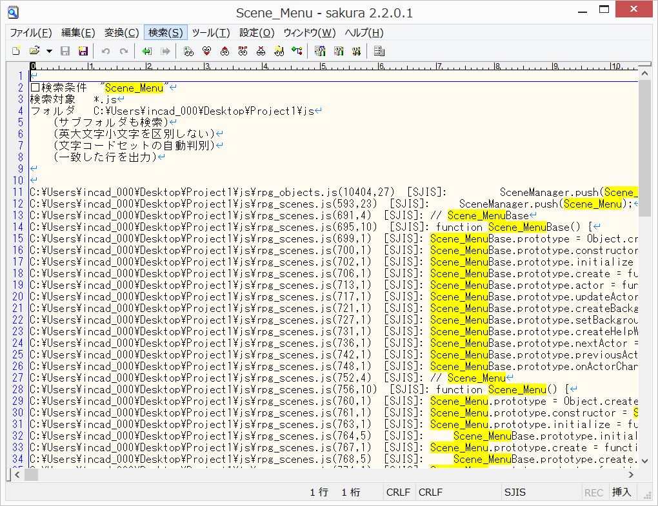Click the last toolbar document list icon
This screenshot has height=506, width=658.
[379, 51]
